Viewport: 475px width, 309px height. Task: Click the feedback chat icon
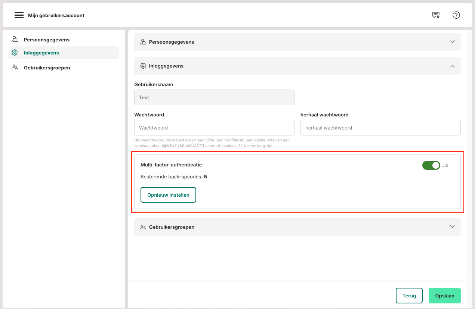click(436, 15)
